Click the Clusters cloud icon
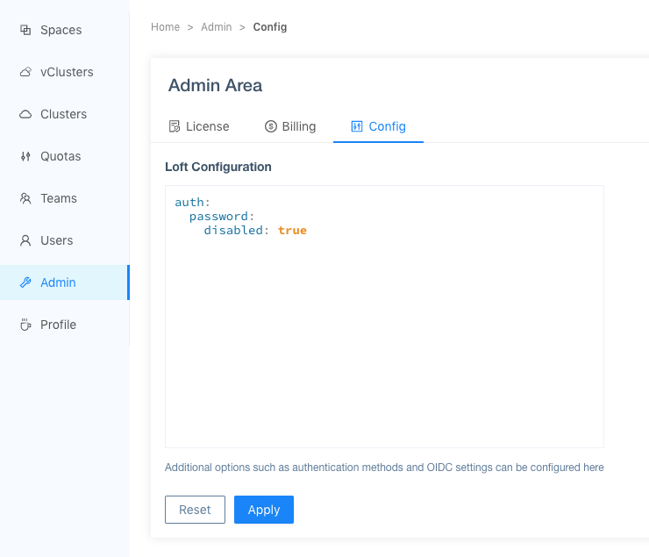Image resolution: width=649 pixels, height=557 pixels. [25, 114]
